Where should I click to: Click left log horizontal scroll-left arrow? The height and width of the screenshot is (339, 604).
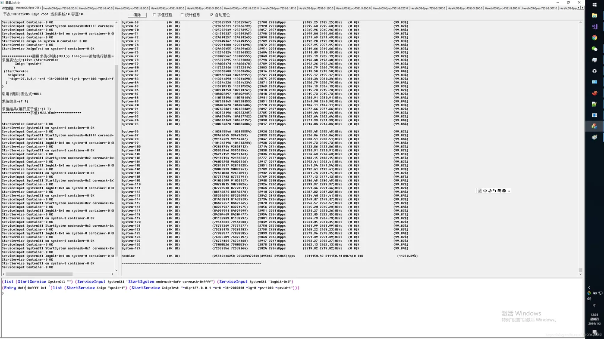pyautogui.click(x=3, y=274)
